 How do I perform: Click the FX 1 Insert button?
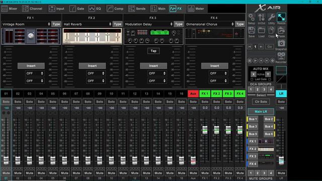[x=31, y=66]
